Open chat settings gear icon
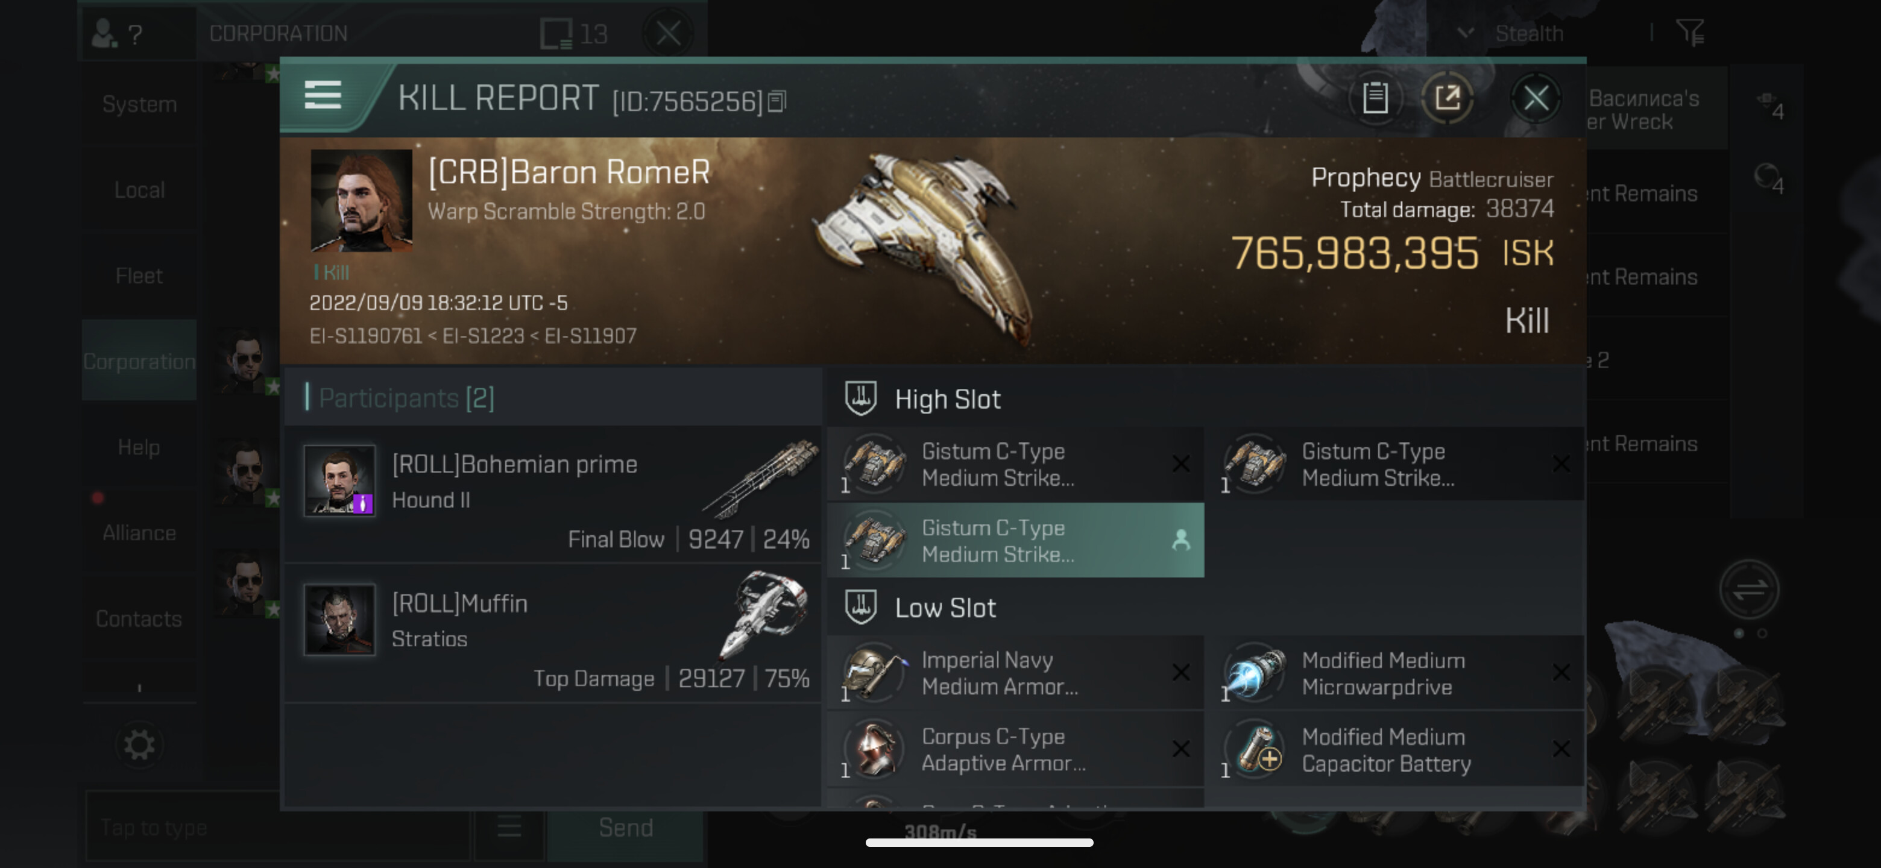Image resolution: width=1881 pixels, height=868 pixels. (x=139, y=746)
